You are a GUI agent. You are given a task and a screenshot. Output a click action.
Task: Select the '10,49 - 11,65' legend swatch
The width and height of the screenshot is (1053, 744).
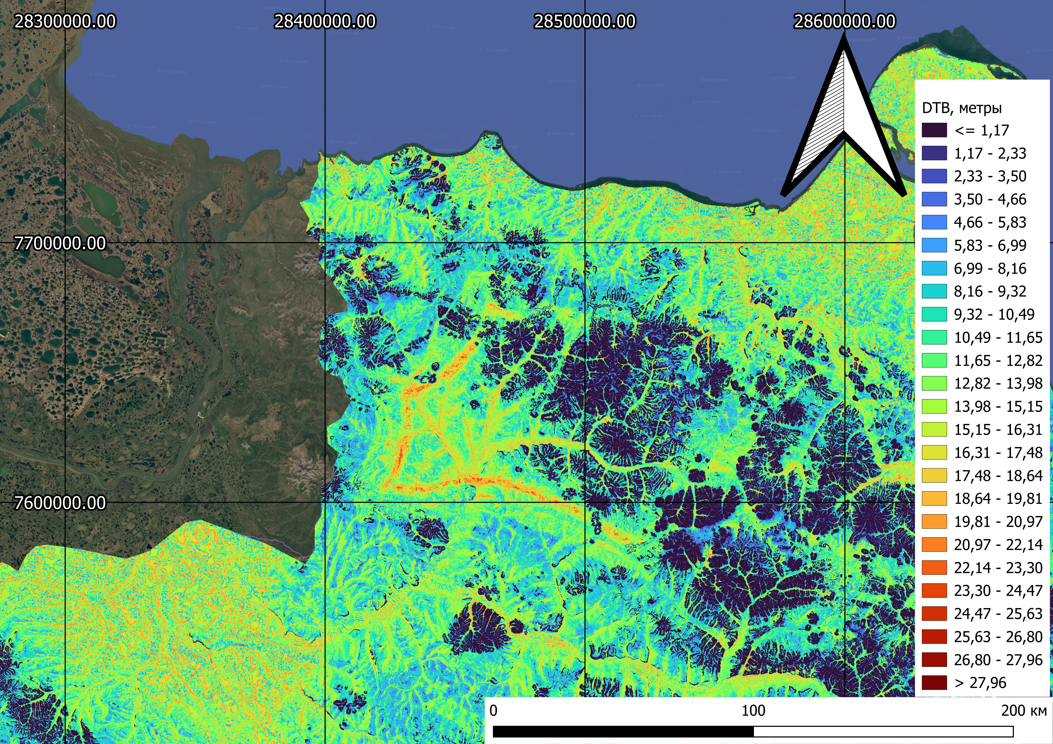[x=934, y=337]
